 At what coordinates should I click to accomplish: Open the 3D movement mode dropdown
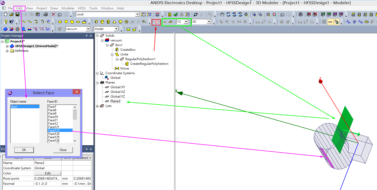pos(209,22)
